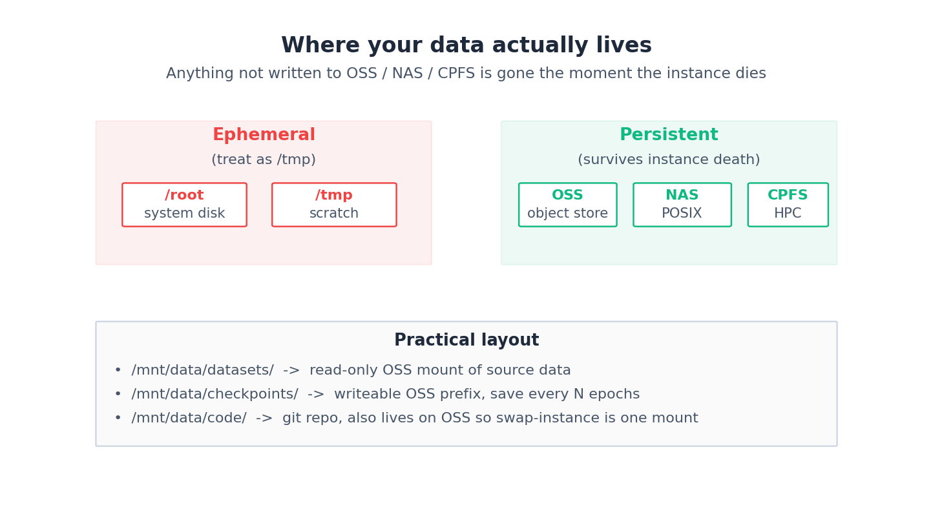
Task: Click the '(survives instance death)' caption
Action: (x=669, y=160)
